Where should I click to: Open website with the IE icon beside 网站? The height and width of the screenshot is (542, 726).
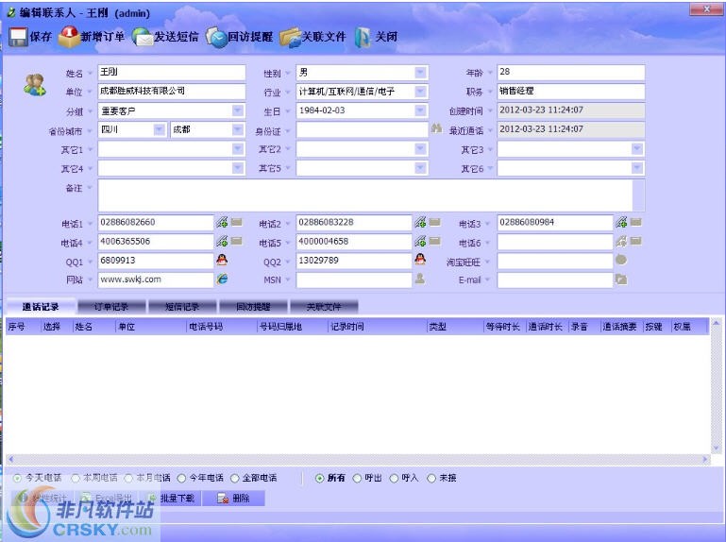[x=222, y=279]
